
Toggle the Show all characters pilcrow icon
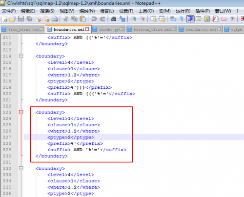click(182, 19)
